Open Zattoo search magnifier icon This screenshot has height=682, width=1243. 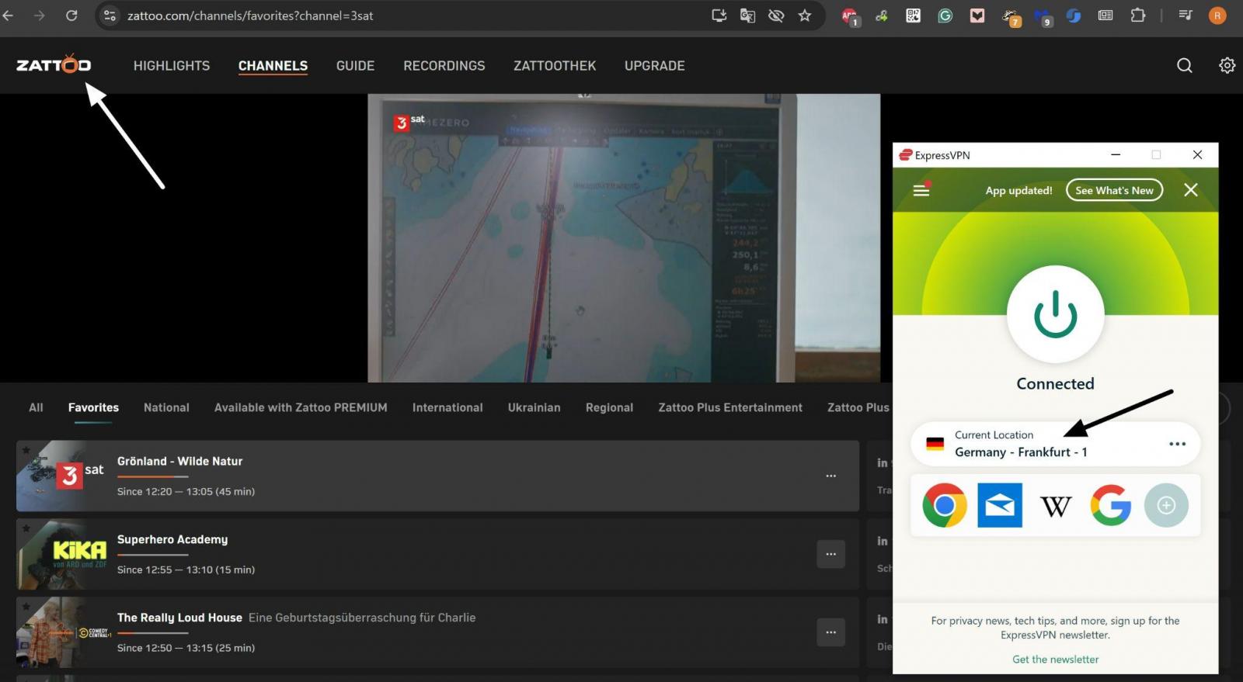coord(1184,66)
